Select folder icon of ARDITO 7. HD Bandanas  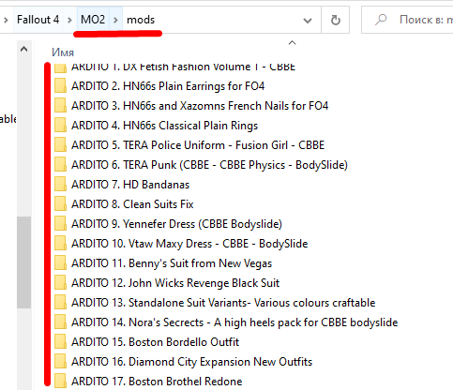[x=60, y=185]
